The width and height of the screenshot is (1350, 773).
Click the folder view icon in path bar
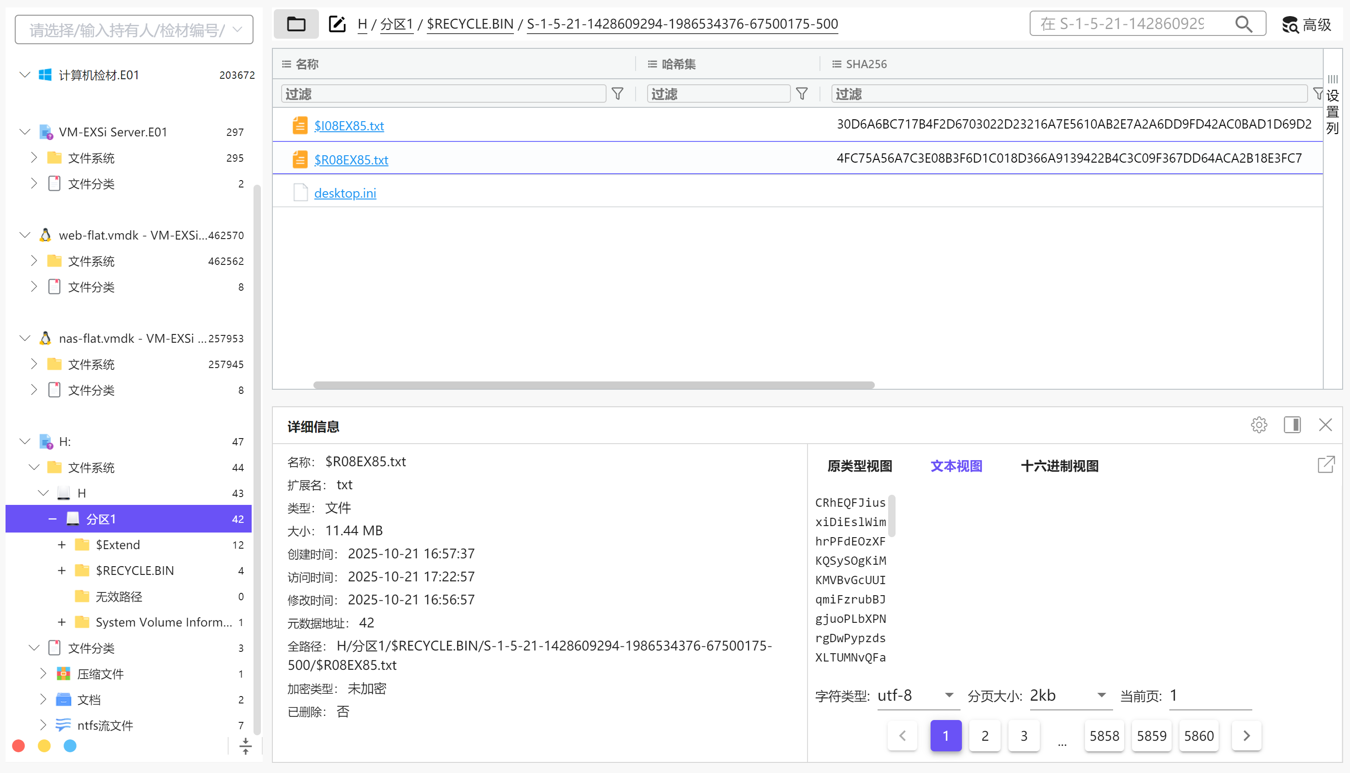(296, 24)
